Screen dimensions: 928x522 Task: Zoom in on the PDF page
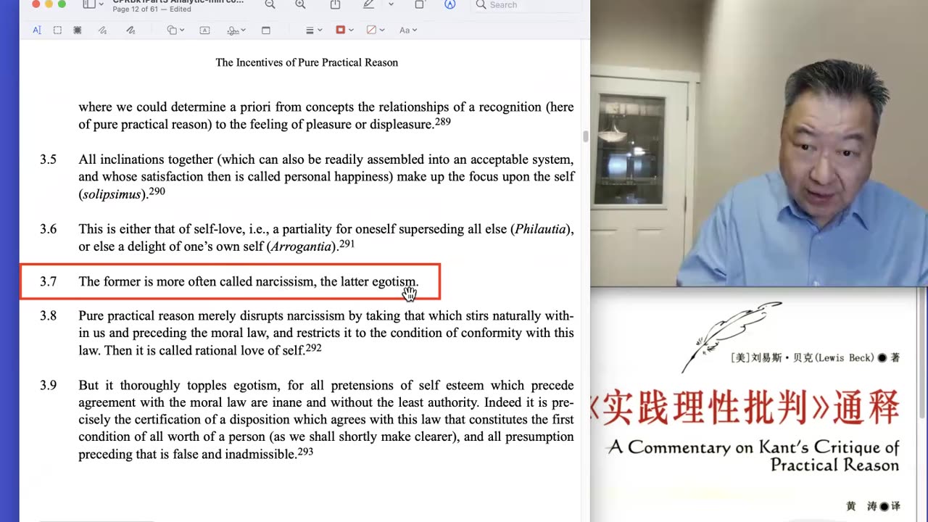click(x=300, y=4)
